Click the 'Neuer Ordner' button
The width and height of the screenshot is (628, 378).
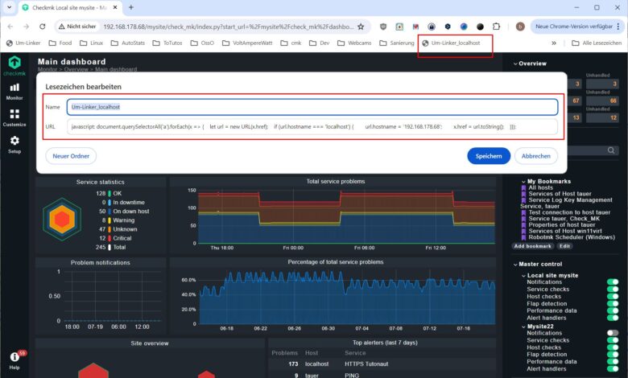(x=71, y=156)
